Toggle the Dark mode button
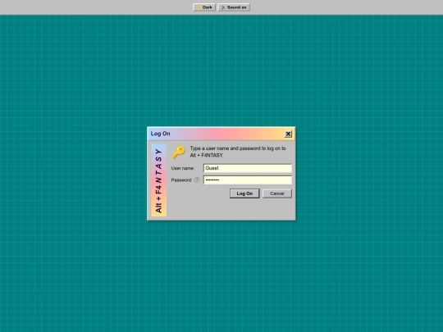This screenshot has height=332, width=443. tap(204, 7)
